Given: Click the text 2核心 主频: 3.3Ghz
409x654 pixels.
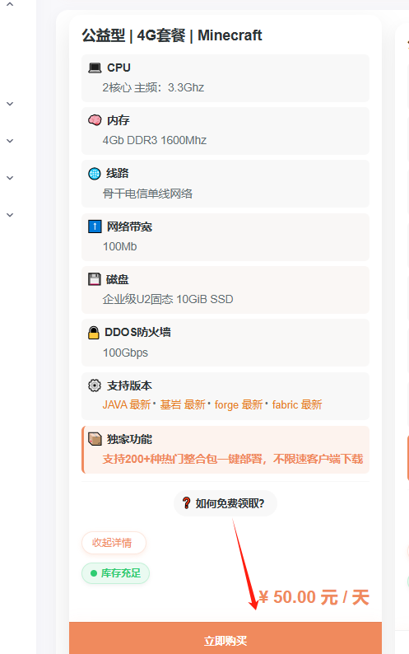Looking at the screenshot, I should point(153,87).
